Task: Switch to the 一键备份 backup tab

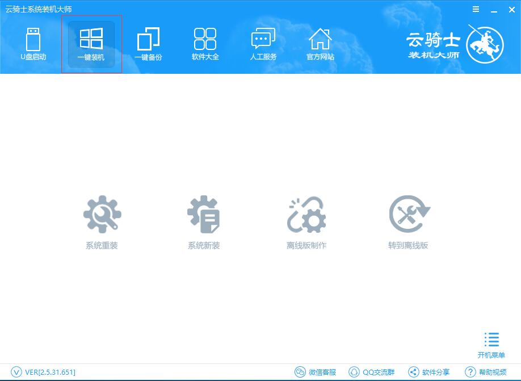Action: (x=148, y=44)
